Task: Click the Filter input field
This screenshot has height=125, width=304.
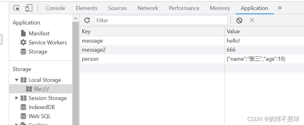Action: tap(161, 20)
